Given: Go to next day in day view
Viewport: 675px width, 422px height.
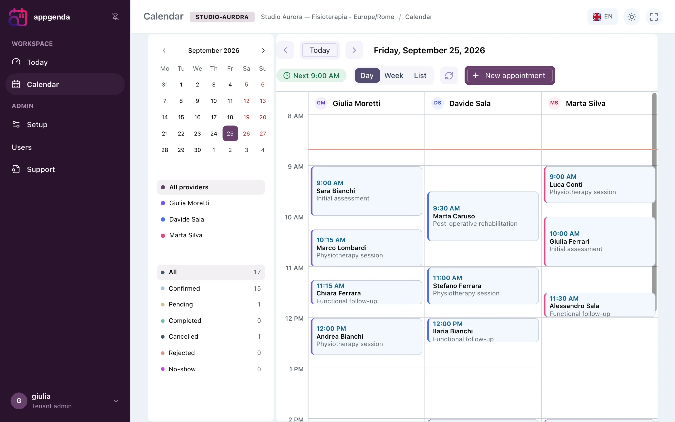Looking at the screenshot, I should 354,50.
